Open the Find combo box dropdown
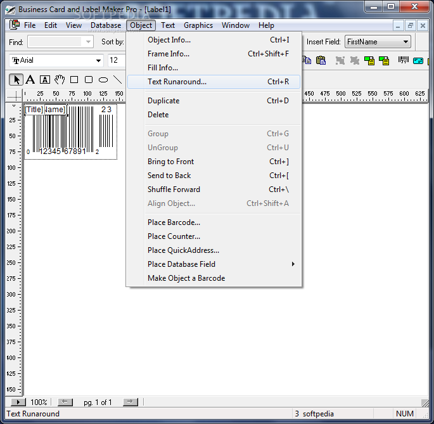This screenshot has width=434, height=424. point(88,42)
